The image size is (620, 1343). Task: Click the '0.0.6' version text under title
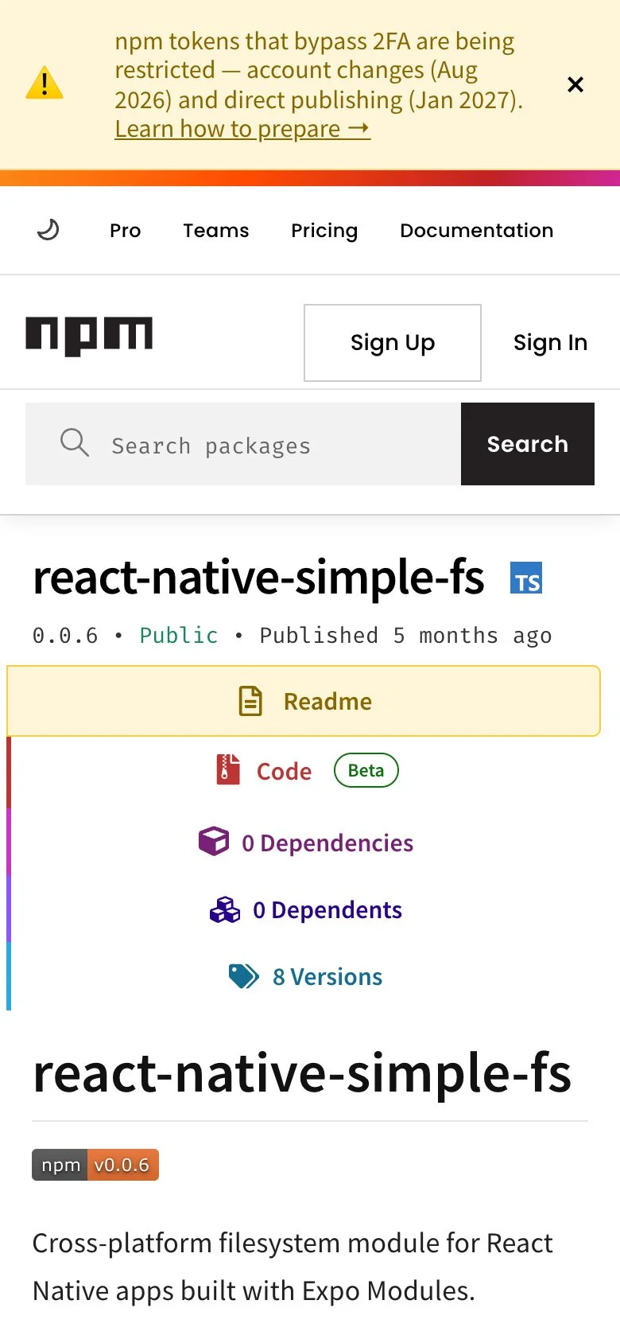(x=65, y=636)
